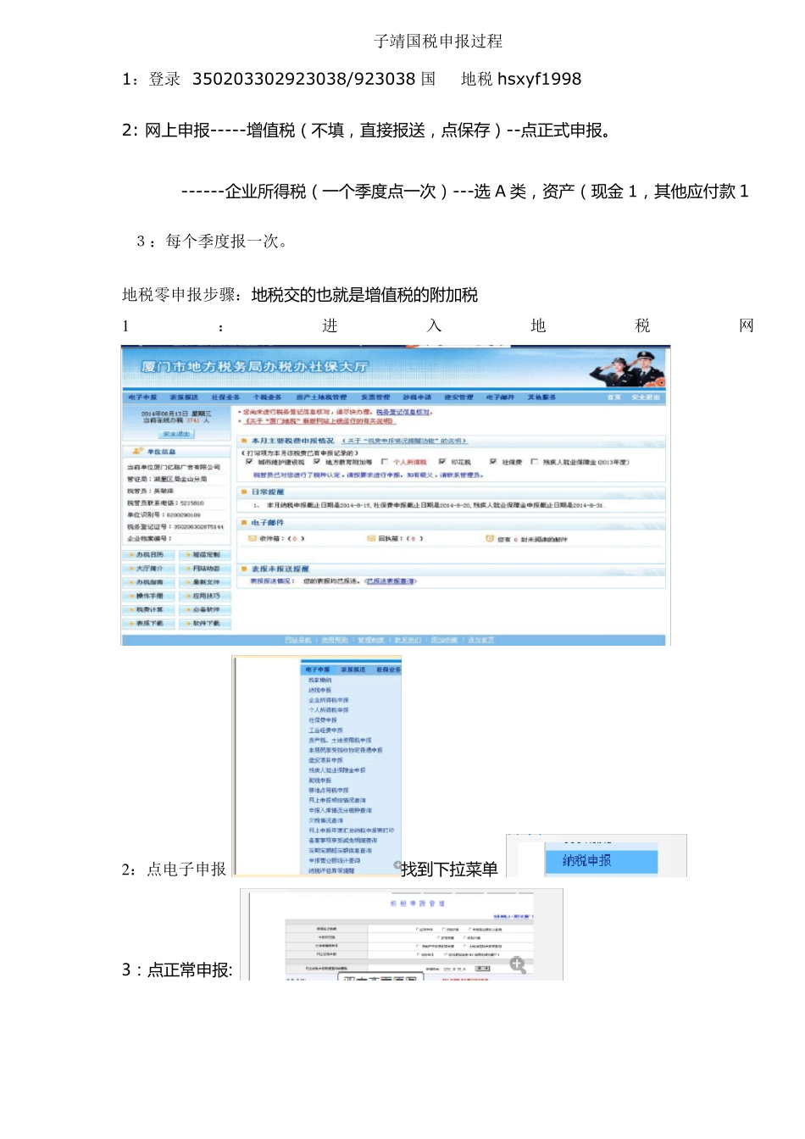This screenshot has width=805, height=1139.
Task: Open the 大厅简介 button
Action: coord(149,569)
